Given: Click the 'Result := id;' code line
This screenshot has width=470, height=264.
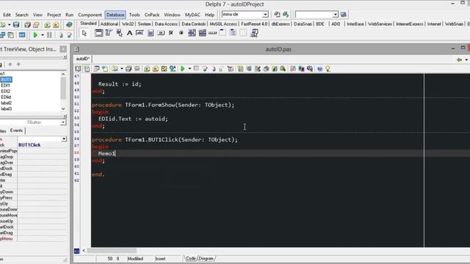Looking at the screenshot, I should point(120,84).
